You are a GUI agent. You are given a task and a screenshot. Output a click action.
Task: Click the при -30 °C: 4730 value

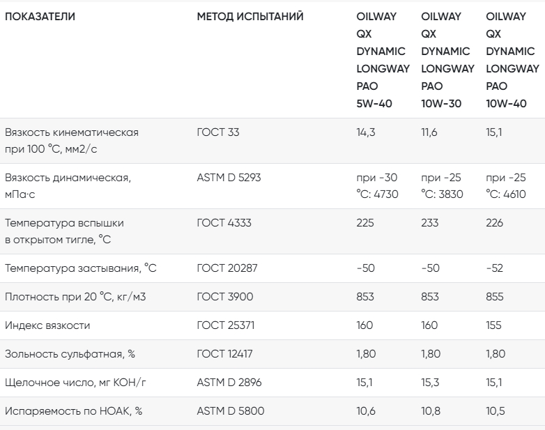[377, 186]
